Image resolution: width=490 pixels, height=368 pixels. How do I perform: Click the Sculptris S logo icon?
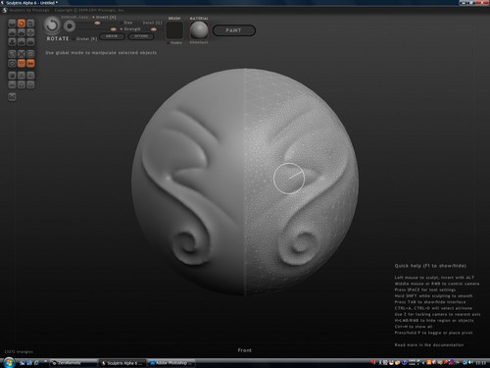pyautogui.click(x=4, y=10)
